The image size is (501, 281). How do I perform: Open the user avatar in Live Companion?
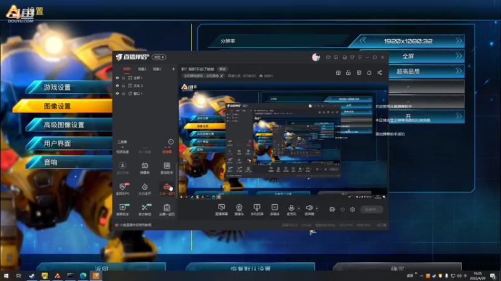pyautogui.click(x=316, y=57)
